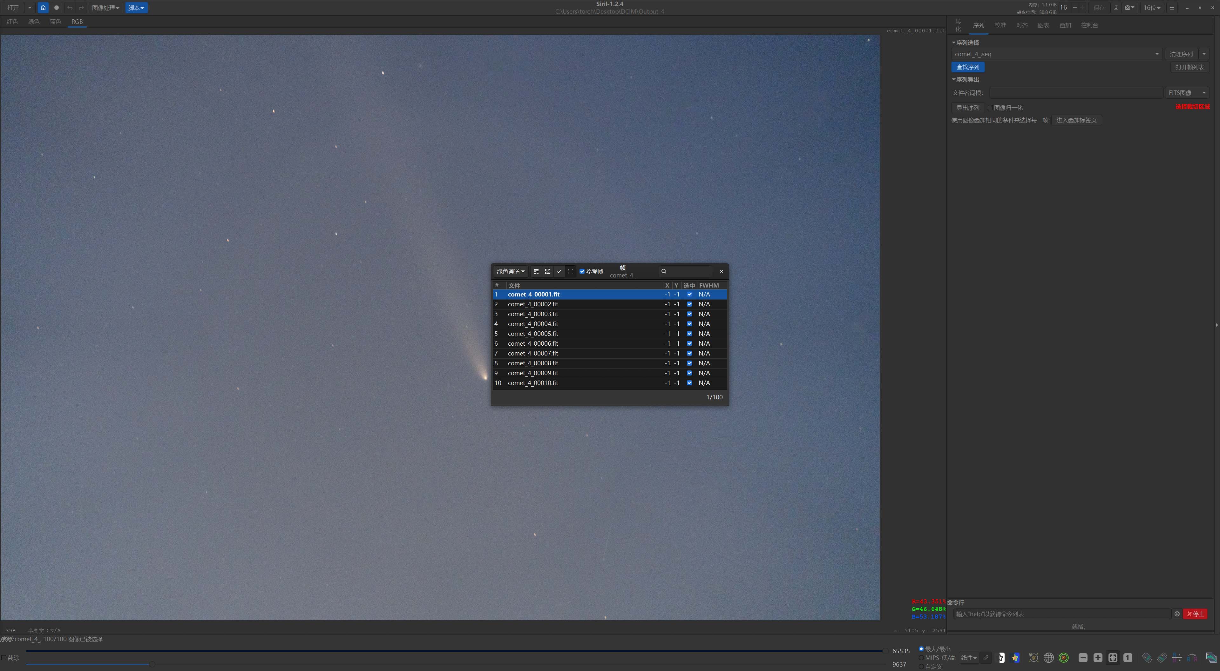This screenshot has height=671, width=1220.
Task: Click the link chain icon beside 线性
Action: point(986,658)
